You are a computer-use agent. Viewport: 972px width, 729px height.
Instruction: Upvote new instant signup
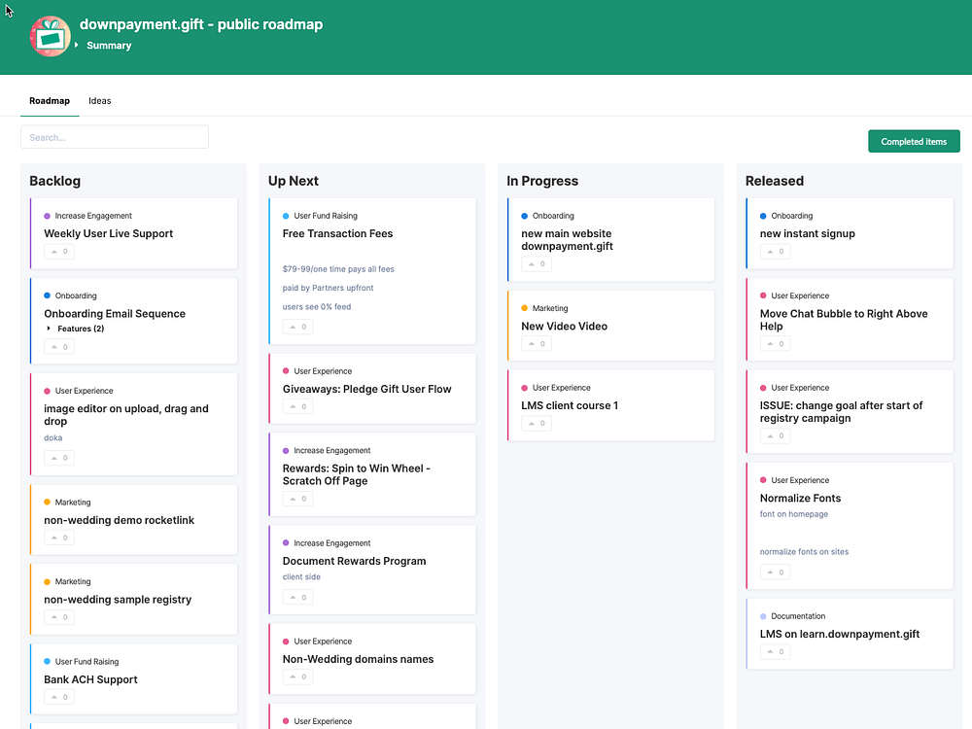776,252
